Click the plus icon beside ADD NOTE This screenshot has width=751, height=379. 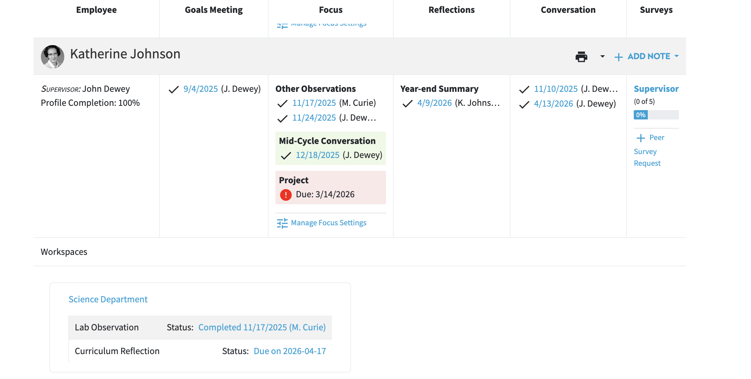(x=619, y=57)
